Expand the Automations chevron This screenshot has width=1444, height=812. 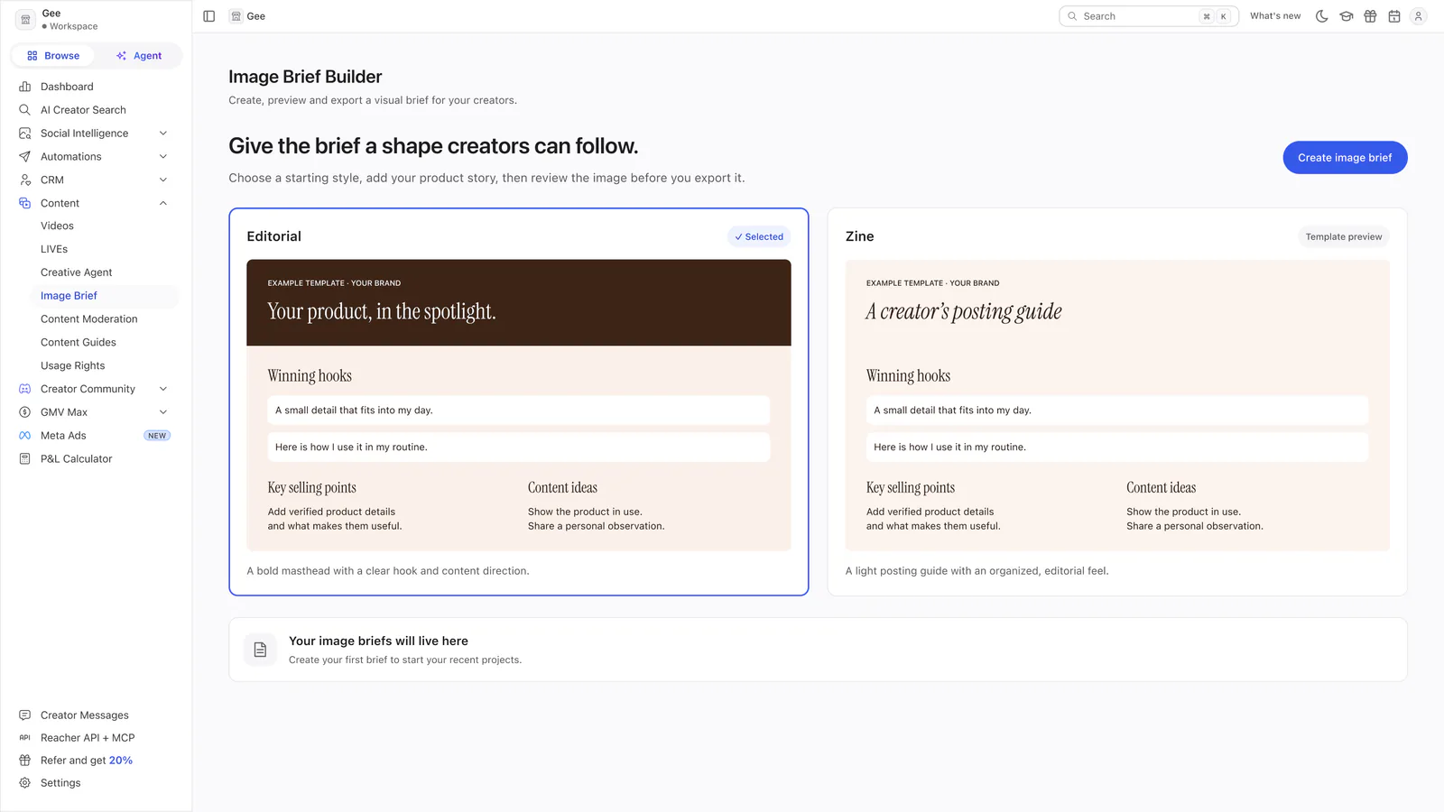(163, 157)
